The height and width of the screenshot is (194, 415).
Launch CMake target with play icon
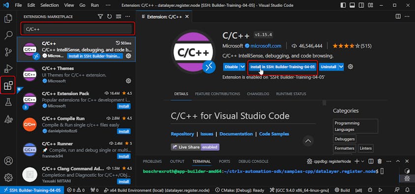coord(381,190)
